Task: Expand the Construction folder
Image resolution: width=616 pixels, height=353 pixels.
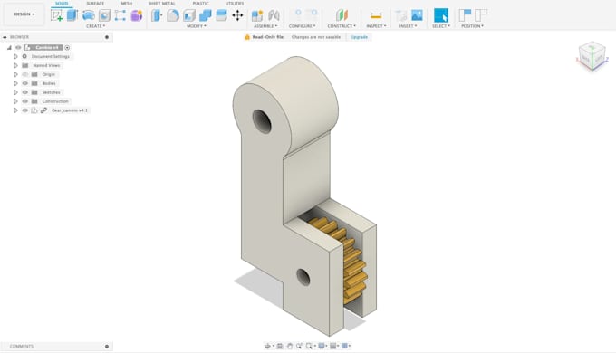Action: click(x=15, y=101)
